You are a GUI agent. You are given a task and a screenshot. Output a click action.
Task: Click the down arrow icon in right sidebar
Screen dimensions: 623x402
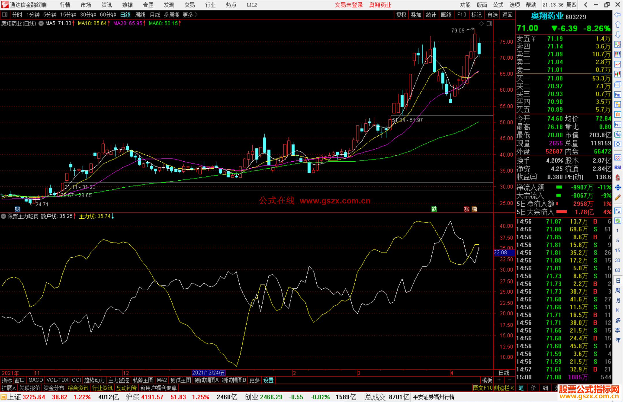tap(618, 35)
